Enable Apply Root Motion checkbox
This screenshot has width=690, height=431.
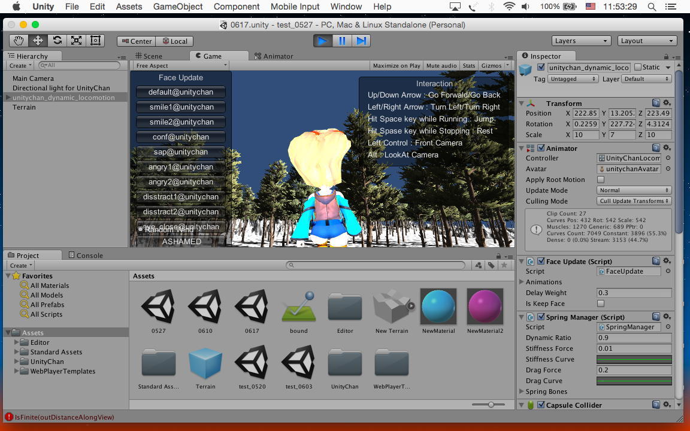coord(601,180)
